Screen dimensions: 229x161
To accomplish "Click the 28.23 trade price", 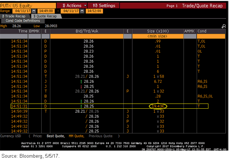I will click(89, 51).
